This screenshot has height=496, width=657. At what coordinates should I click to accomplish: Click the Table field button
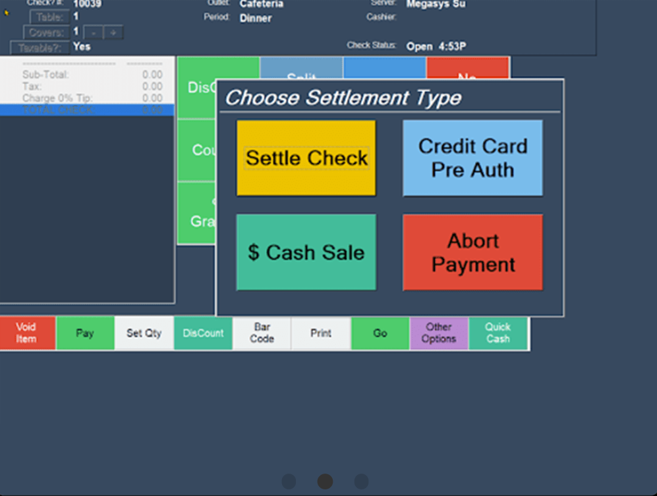point(49,18)
